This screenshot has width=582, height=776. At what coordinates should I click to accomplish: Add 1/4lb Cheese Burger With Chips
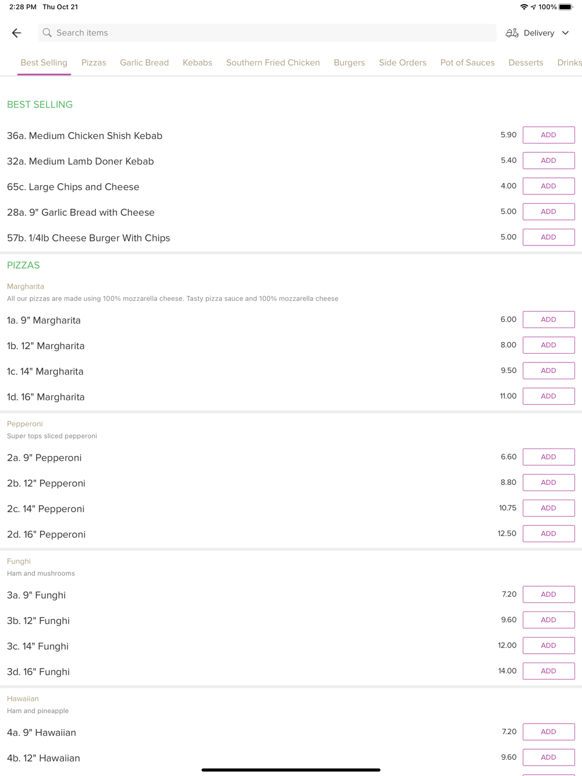(x=548, y=237)
